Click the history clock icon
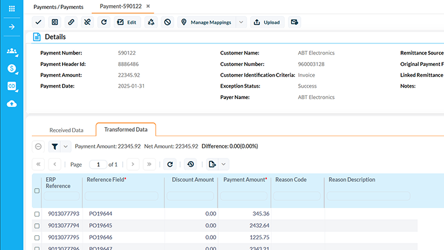This screenshot has height=250, width=444. coord(191,164)
